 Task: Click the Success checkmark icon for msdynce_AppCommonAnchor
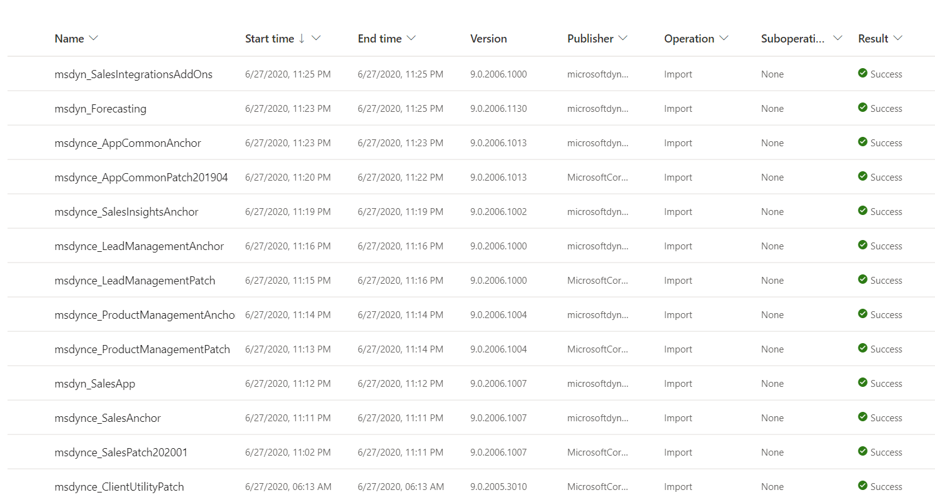point(862,142)
